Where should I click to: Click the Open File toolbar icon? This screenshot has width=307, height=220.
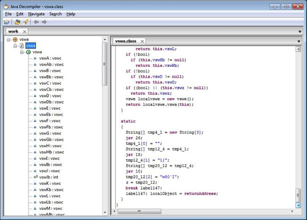tap(6, 22)
